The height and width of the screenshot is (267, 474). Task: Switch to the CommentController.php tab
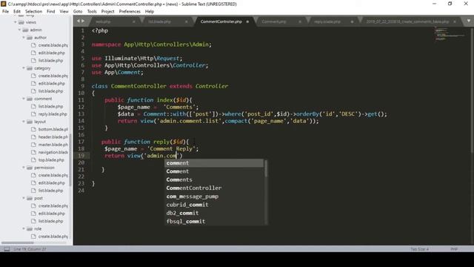(x=221, y=22)
